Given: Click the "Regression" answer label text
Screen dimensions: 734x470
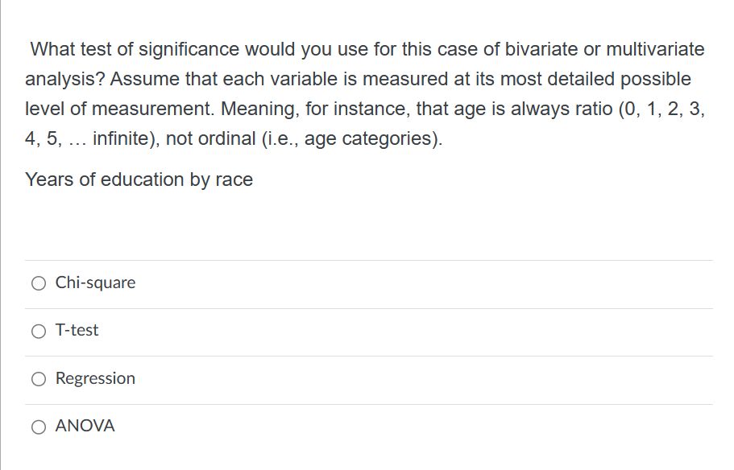Looking at the screenshot, I should 95,379.
